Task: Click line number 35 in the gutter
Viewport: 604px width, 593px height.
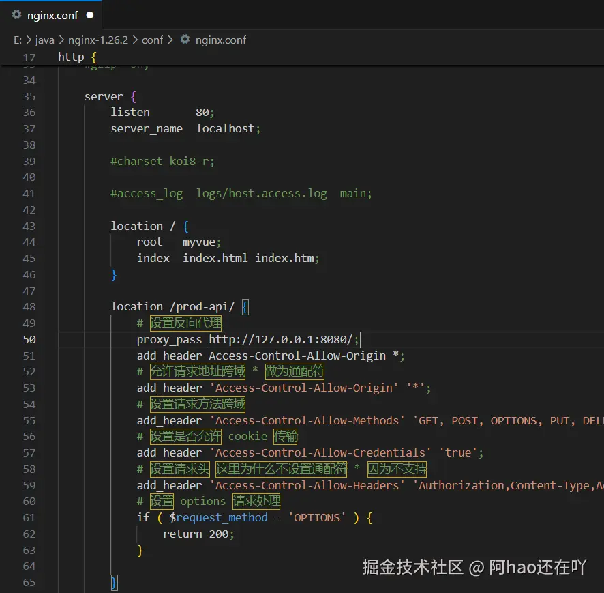Action: (x=29, y=96)
